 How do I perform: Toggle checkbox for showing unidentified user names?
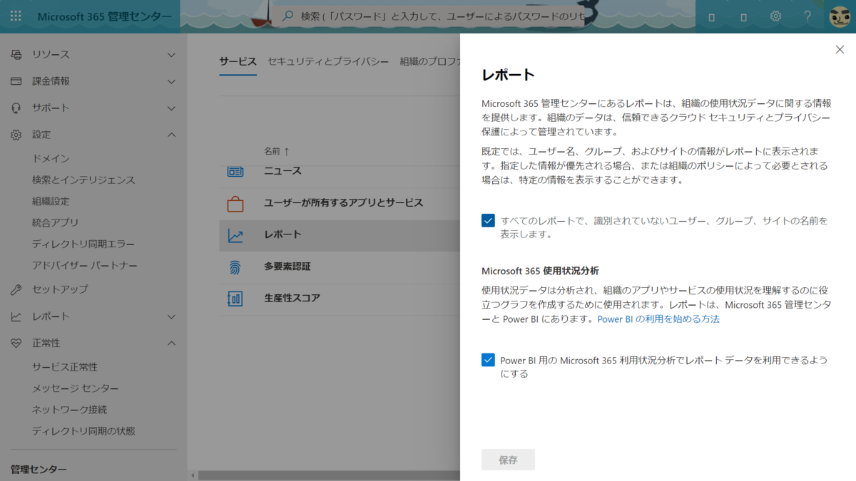click(488, 221)
